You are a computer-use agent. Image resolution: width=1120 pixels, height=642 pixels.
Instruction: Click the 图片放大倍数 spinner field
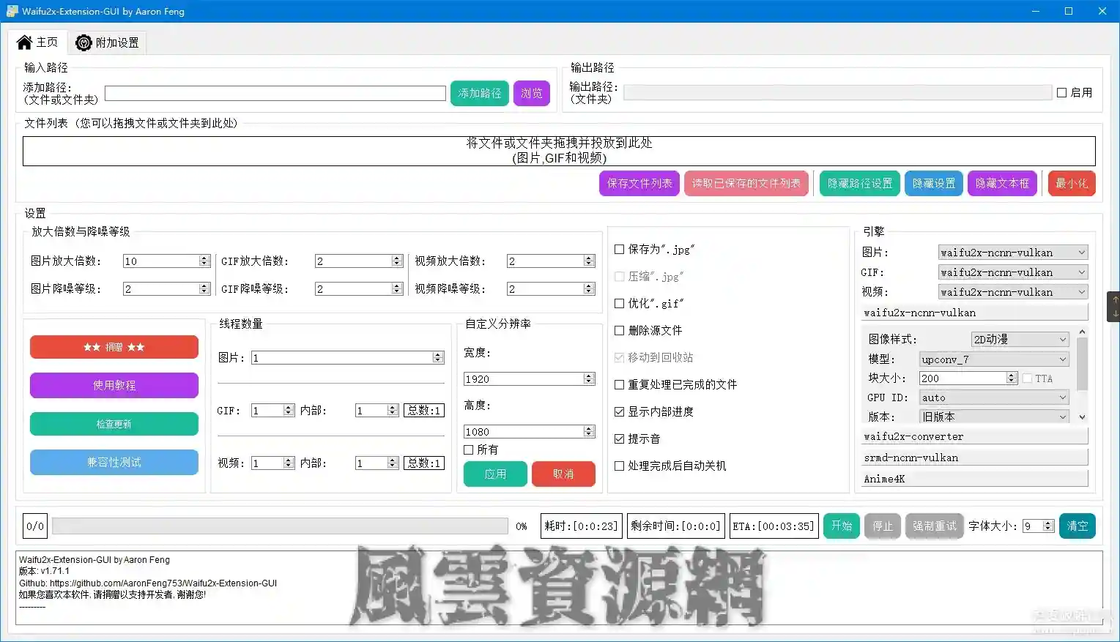click(166, 261)
